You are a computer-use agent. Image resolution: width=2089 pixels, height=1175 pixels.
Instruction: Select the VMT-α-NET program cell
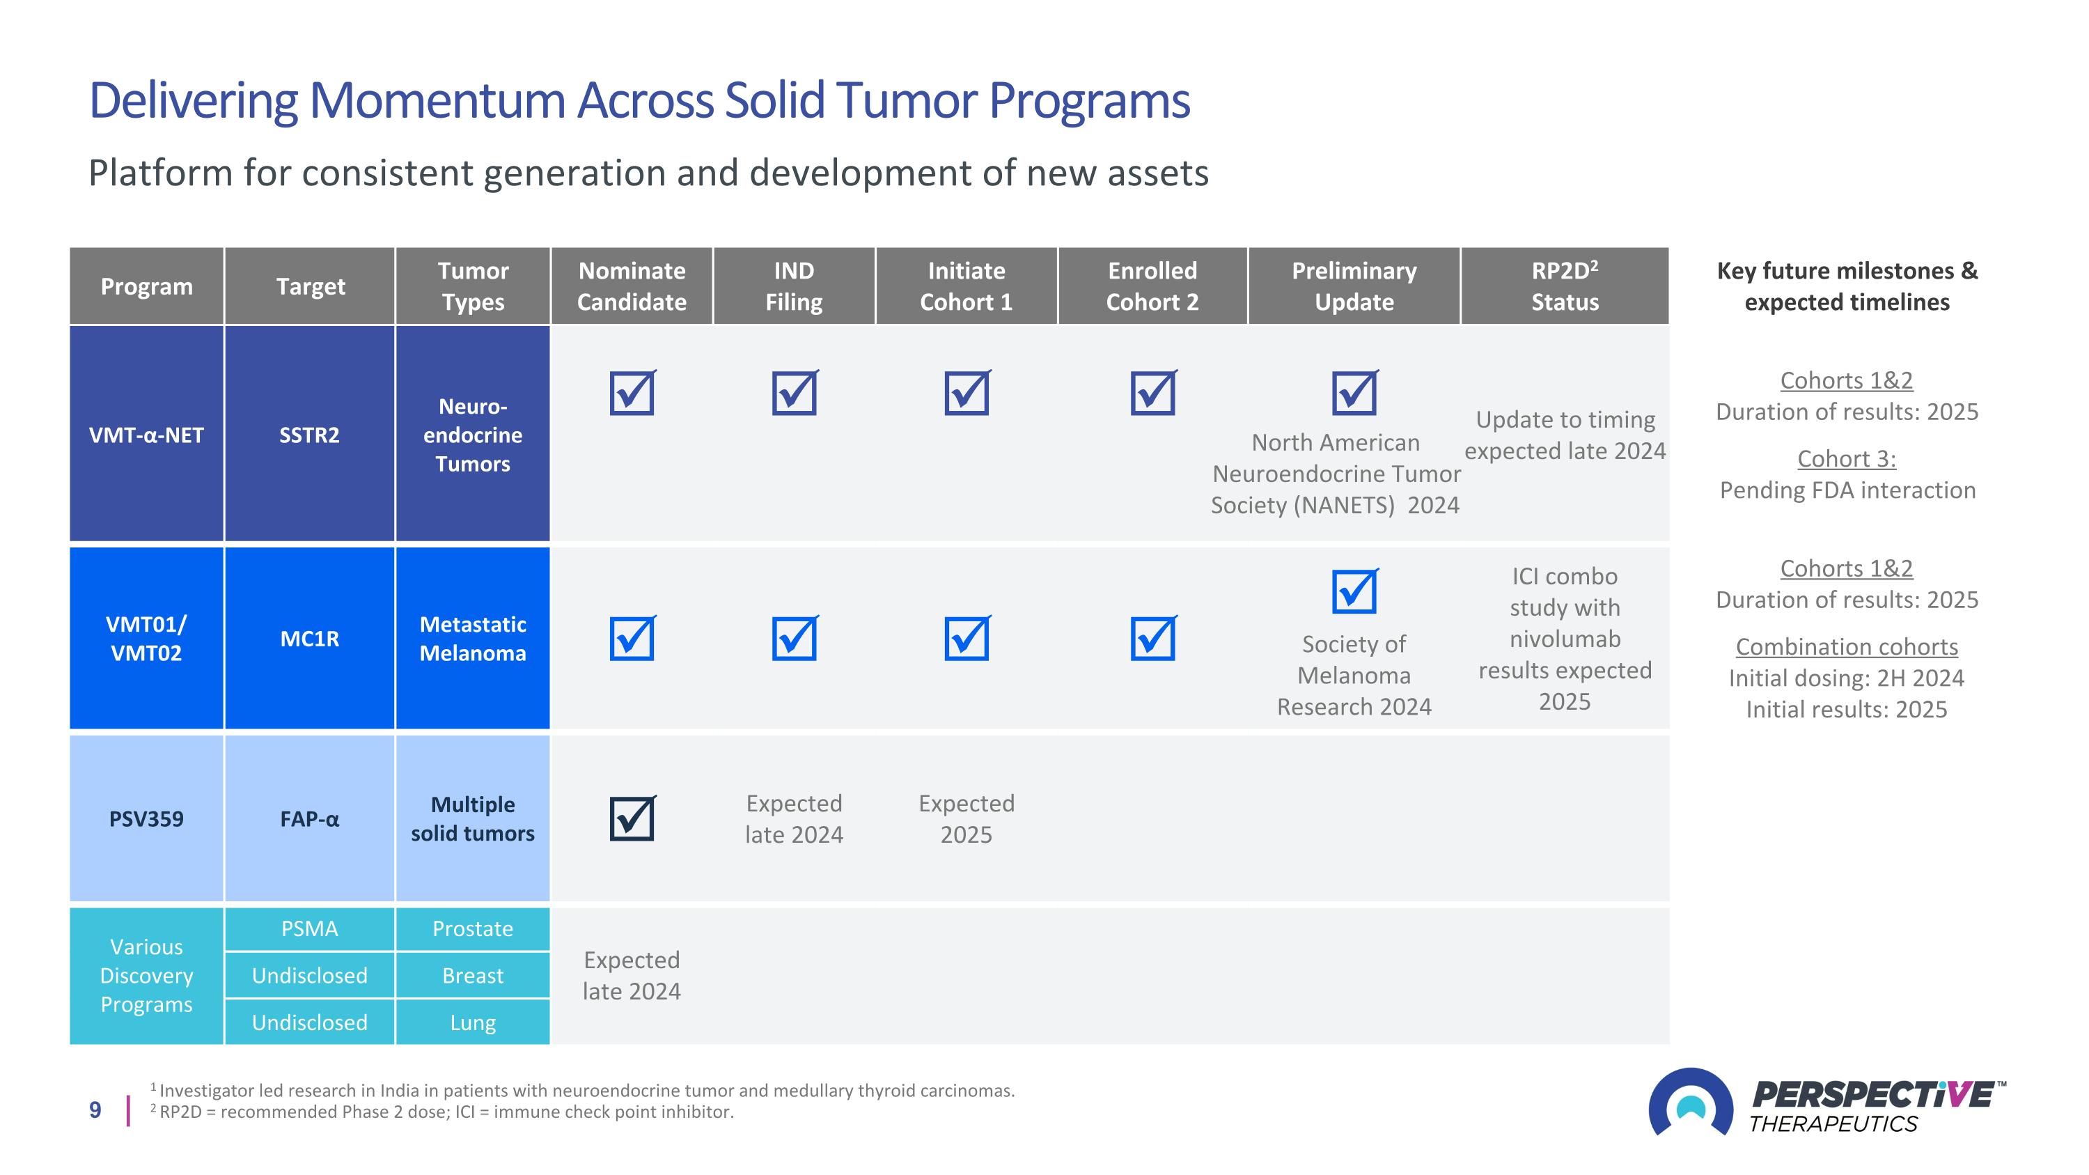tap(146, 434)
